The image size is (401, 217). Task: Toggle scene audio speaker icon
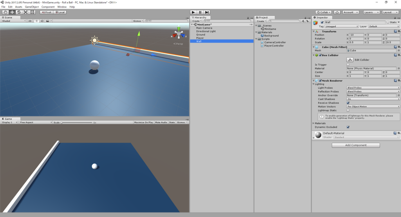click(42, 21)
